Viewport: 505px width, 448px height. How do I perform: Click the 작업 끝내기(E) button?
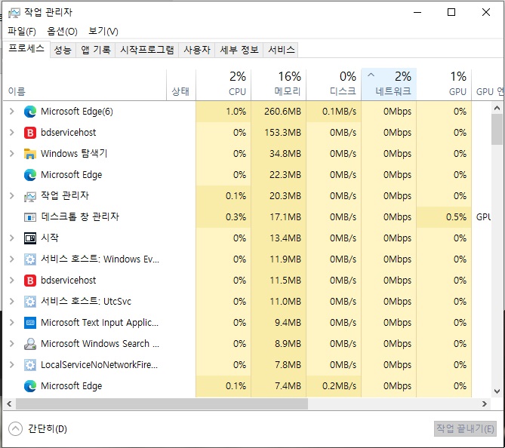[465, 428]
